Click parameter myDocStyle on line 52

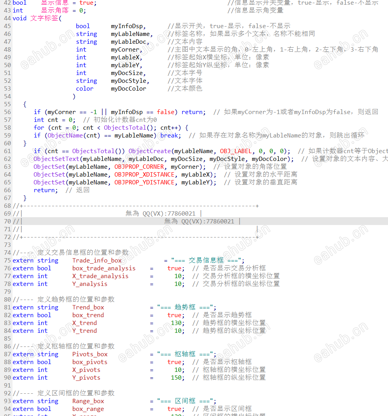[x=129, y=80]
